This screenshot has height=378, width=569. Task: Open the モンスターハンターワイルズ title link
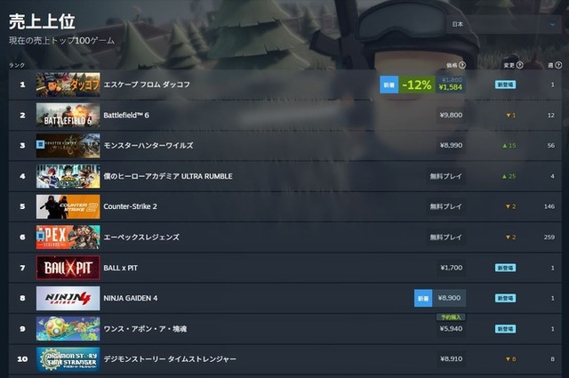click(148, 145)
